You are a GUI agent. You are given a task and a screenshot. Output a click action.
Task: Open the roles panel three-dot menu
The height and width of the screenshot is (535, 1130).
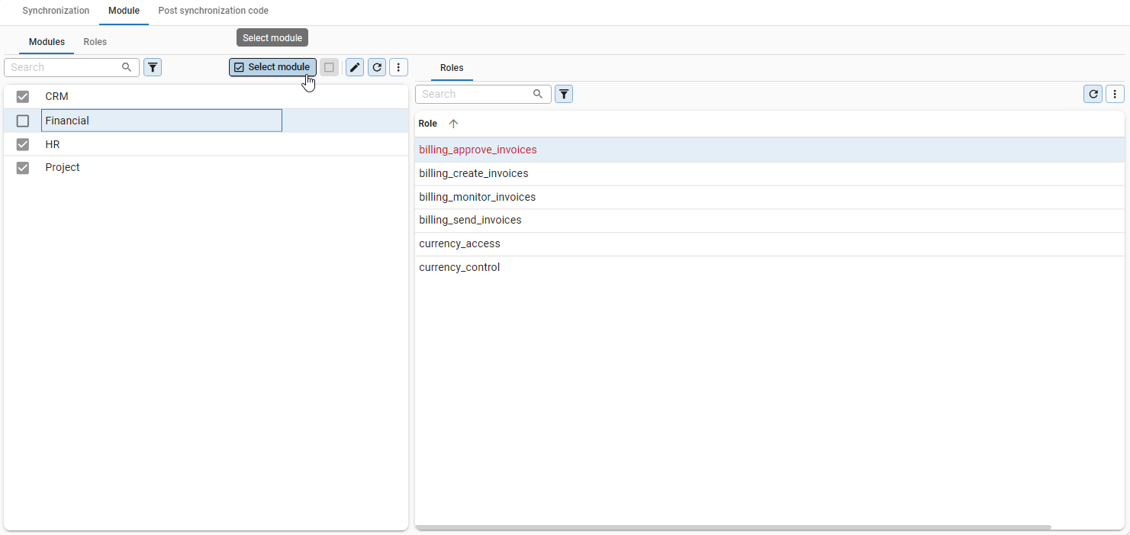coord(1115,94)
